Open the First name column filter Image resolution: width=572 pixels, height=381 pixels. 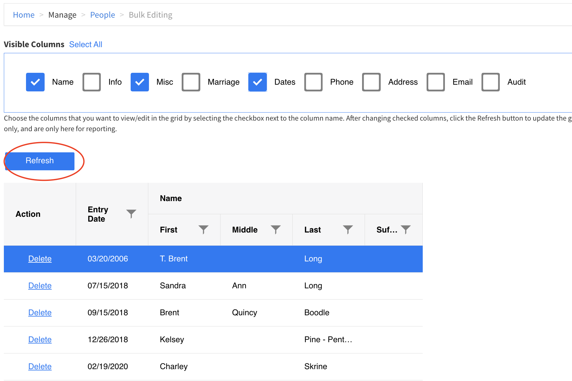click(x=203, y=230)
